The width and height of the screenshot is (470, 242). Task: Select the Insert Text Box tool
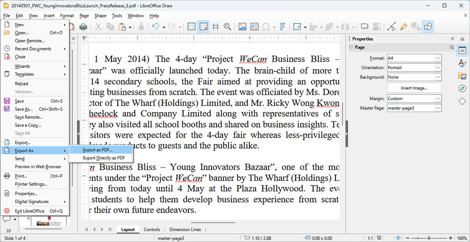tap(255, 26)
